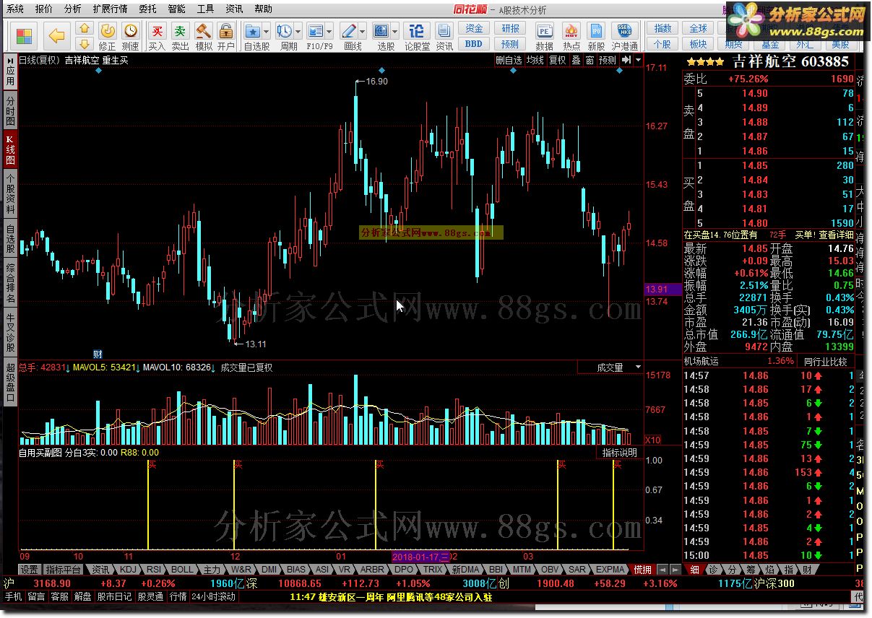Open the 热点 hot topics icon
Viewport: 872px width, 618px height.
(x=571, y=36)
